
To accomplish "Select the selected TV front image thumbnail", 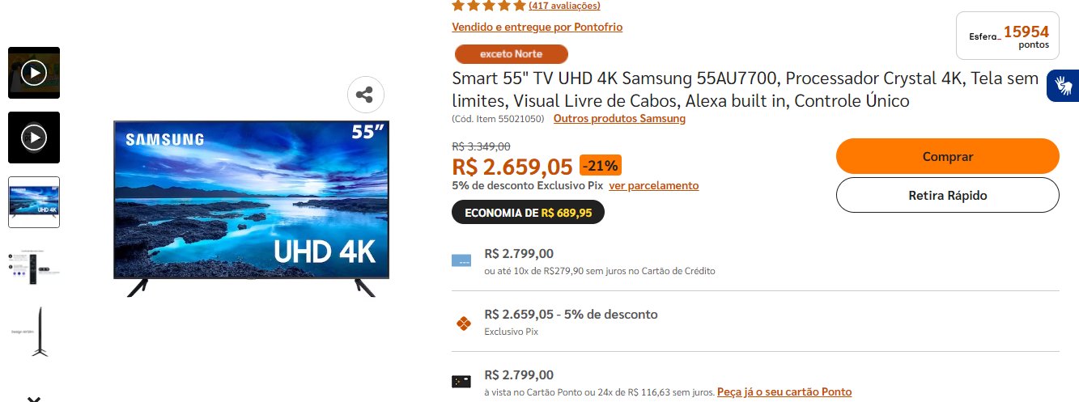I will 34,202.
